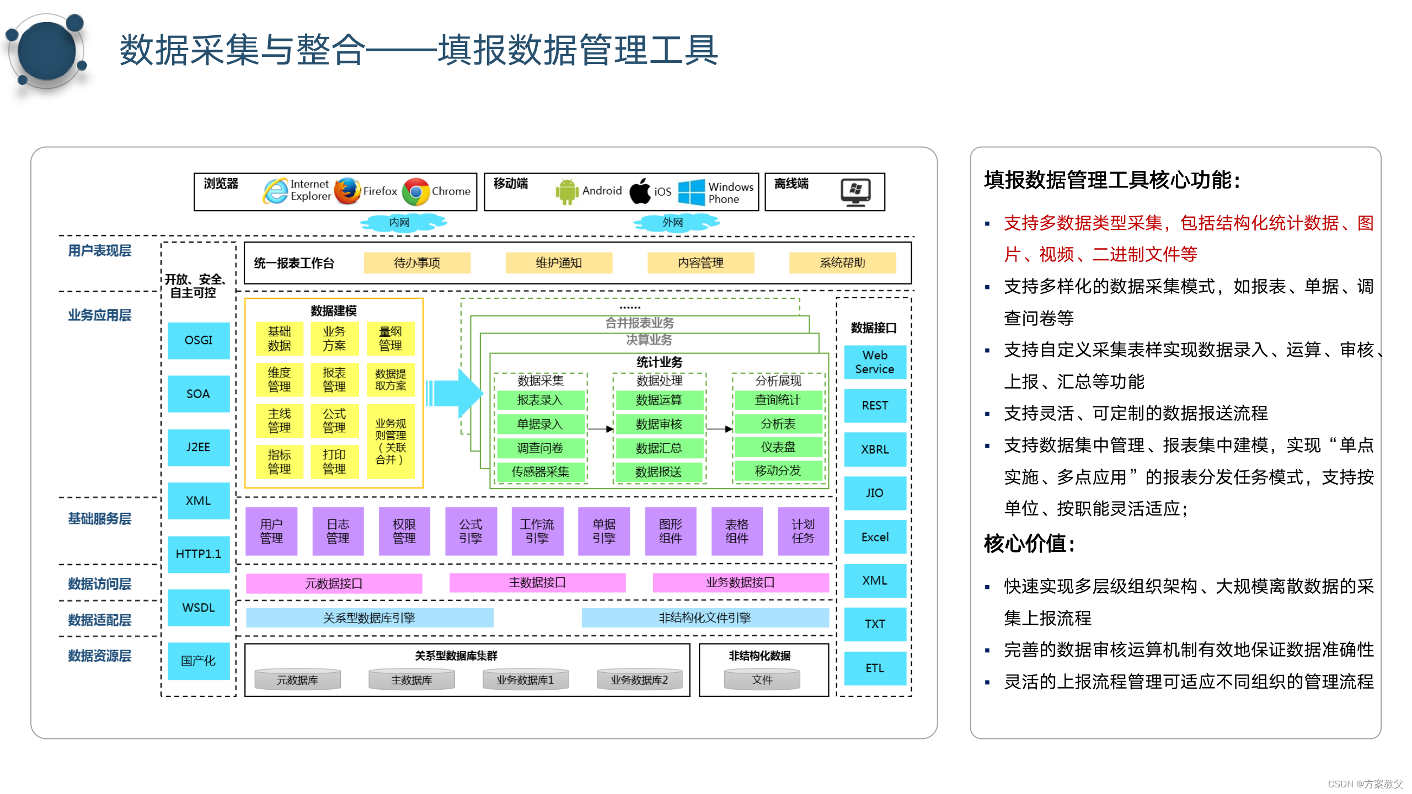
Task: Click the Windows Phone logo icon
Action: tap(691, 192)
